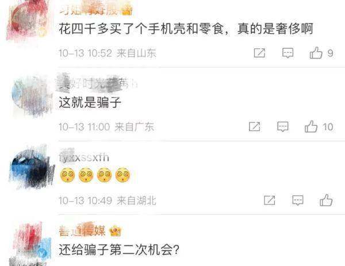The image size is (345, 266).
Task: Share the comment posted at 10:52
Action: coord(259,53)
